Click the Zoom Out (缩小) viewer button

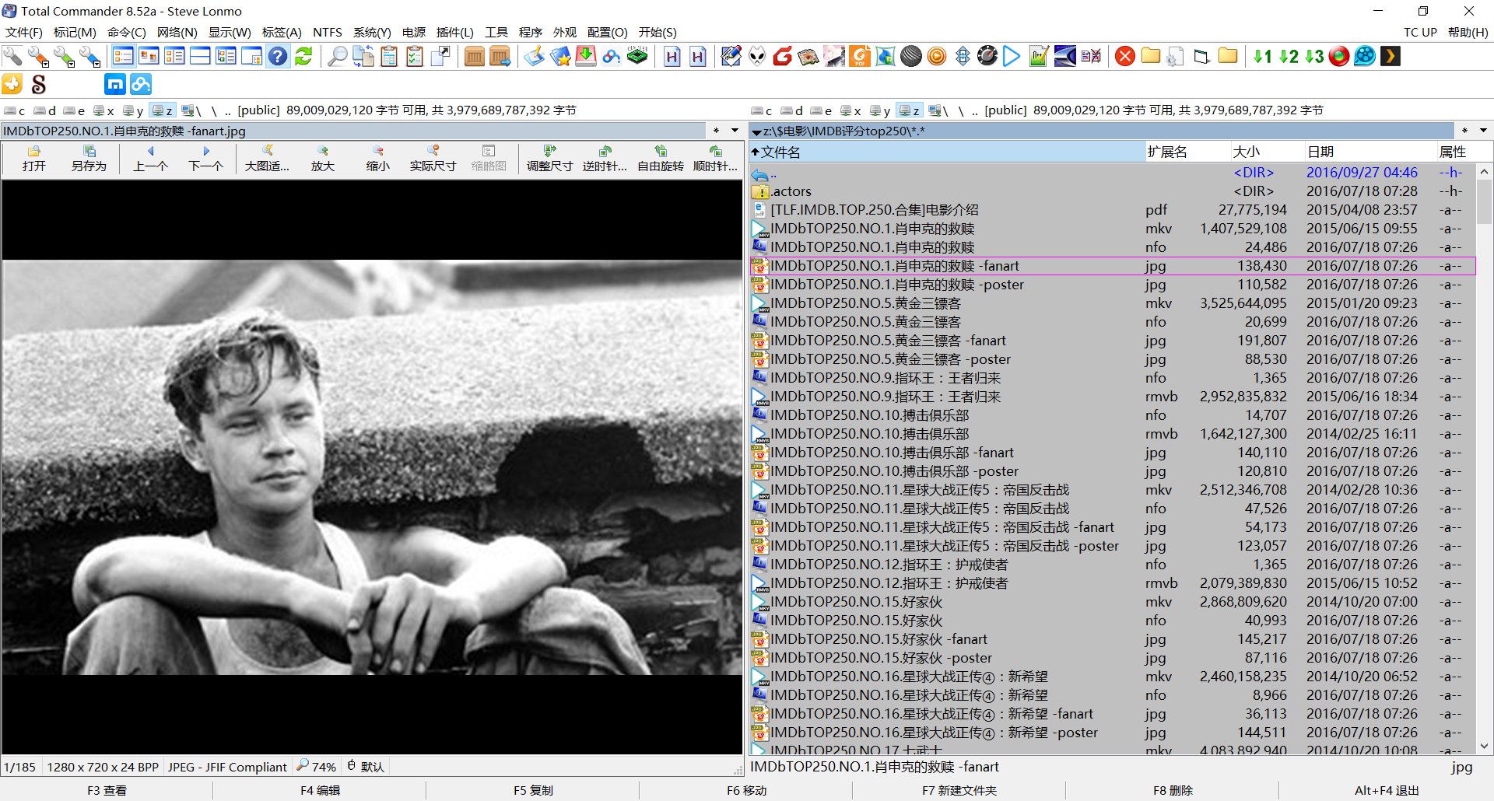point(378,158)
